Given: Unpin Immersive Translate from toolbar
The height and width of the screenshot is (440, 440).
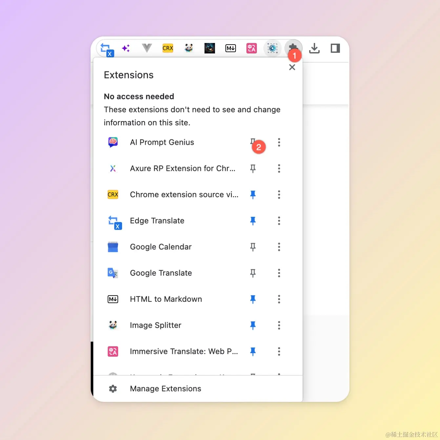Looking at the screenshot, I should point(253,351).
